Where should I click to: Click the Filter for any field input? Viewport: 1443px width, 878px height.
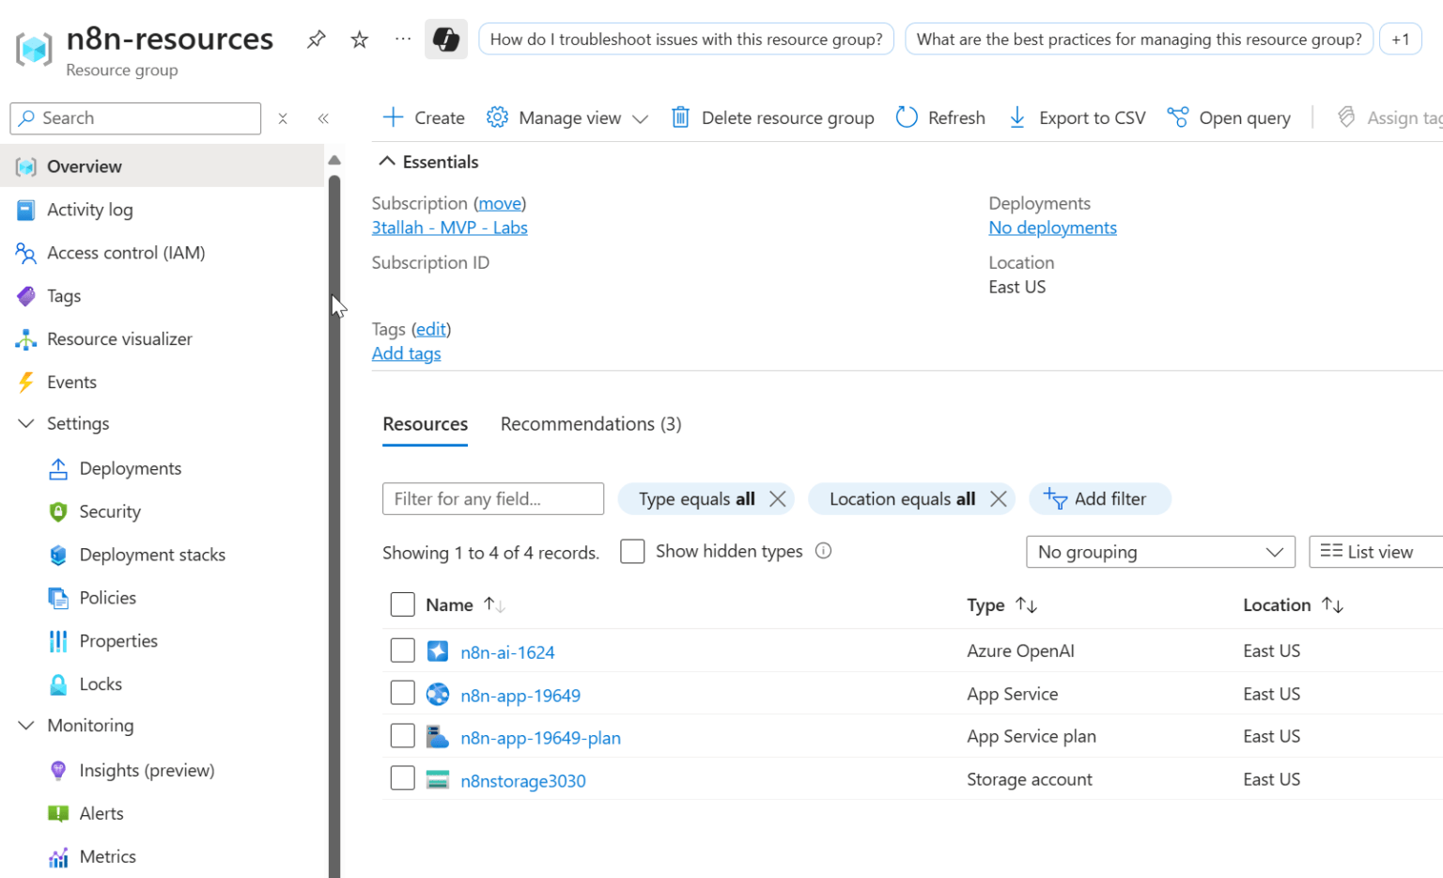point(492,498)
